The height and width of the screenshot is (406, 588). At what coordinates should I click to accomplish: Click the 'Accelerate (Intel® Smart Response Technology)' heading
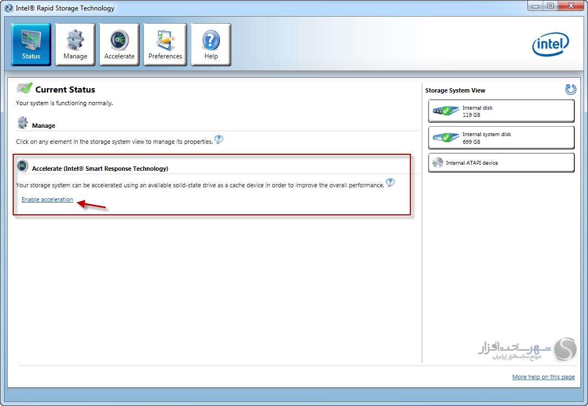pyautogui.click(x=100, y=169)
